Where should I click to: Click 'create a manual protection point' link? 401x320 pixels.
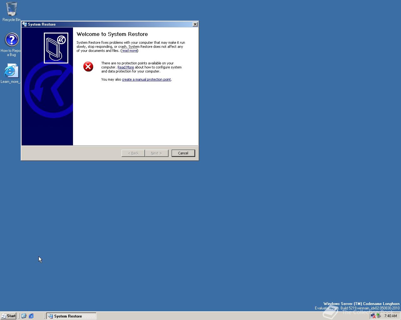(146, 79)
